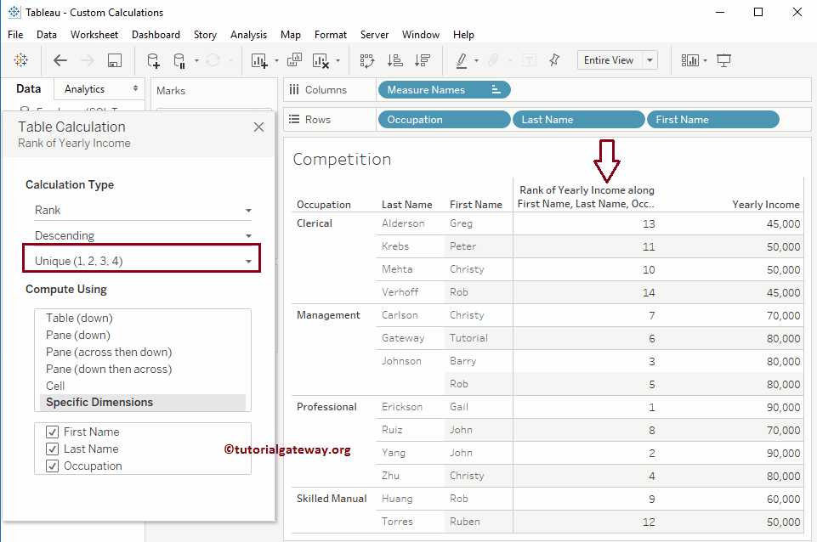This screenshot has width=817, height=542.
Task: Switch to the Analytics tab
Action: pyautogui.click(x=84, y=89)
